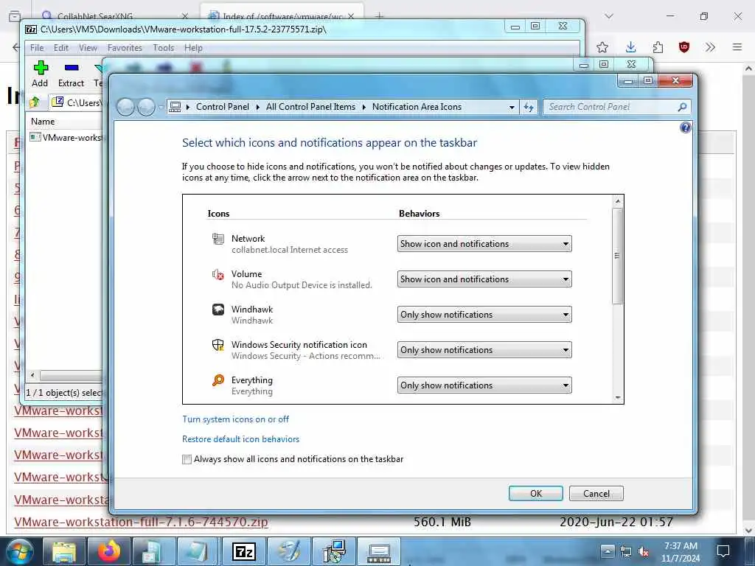Image resolution: width=755 pixels, height=566 pixels.
Task: Click the Network icon in the icons list
Action: point(218,239)
